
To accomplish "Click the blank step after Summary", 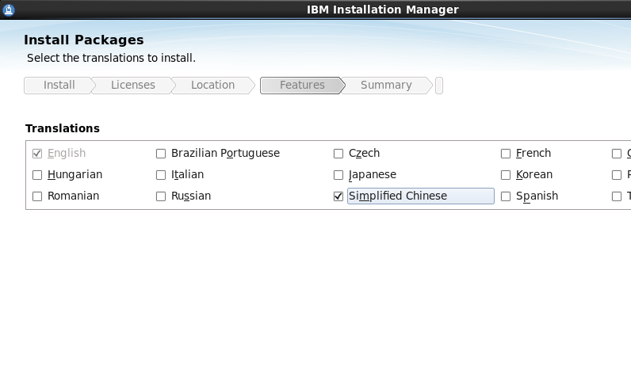I will pyautogui.click(x=439, y=86).
